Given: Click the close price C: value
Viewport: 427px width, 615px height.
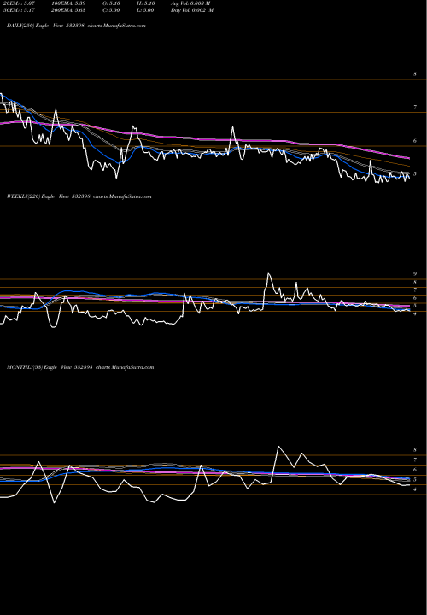Looking at the screenshot, I should click(111, 10).
